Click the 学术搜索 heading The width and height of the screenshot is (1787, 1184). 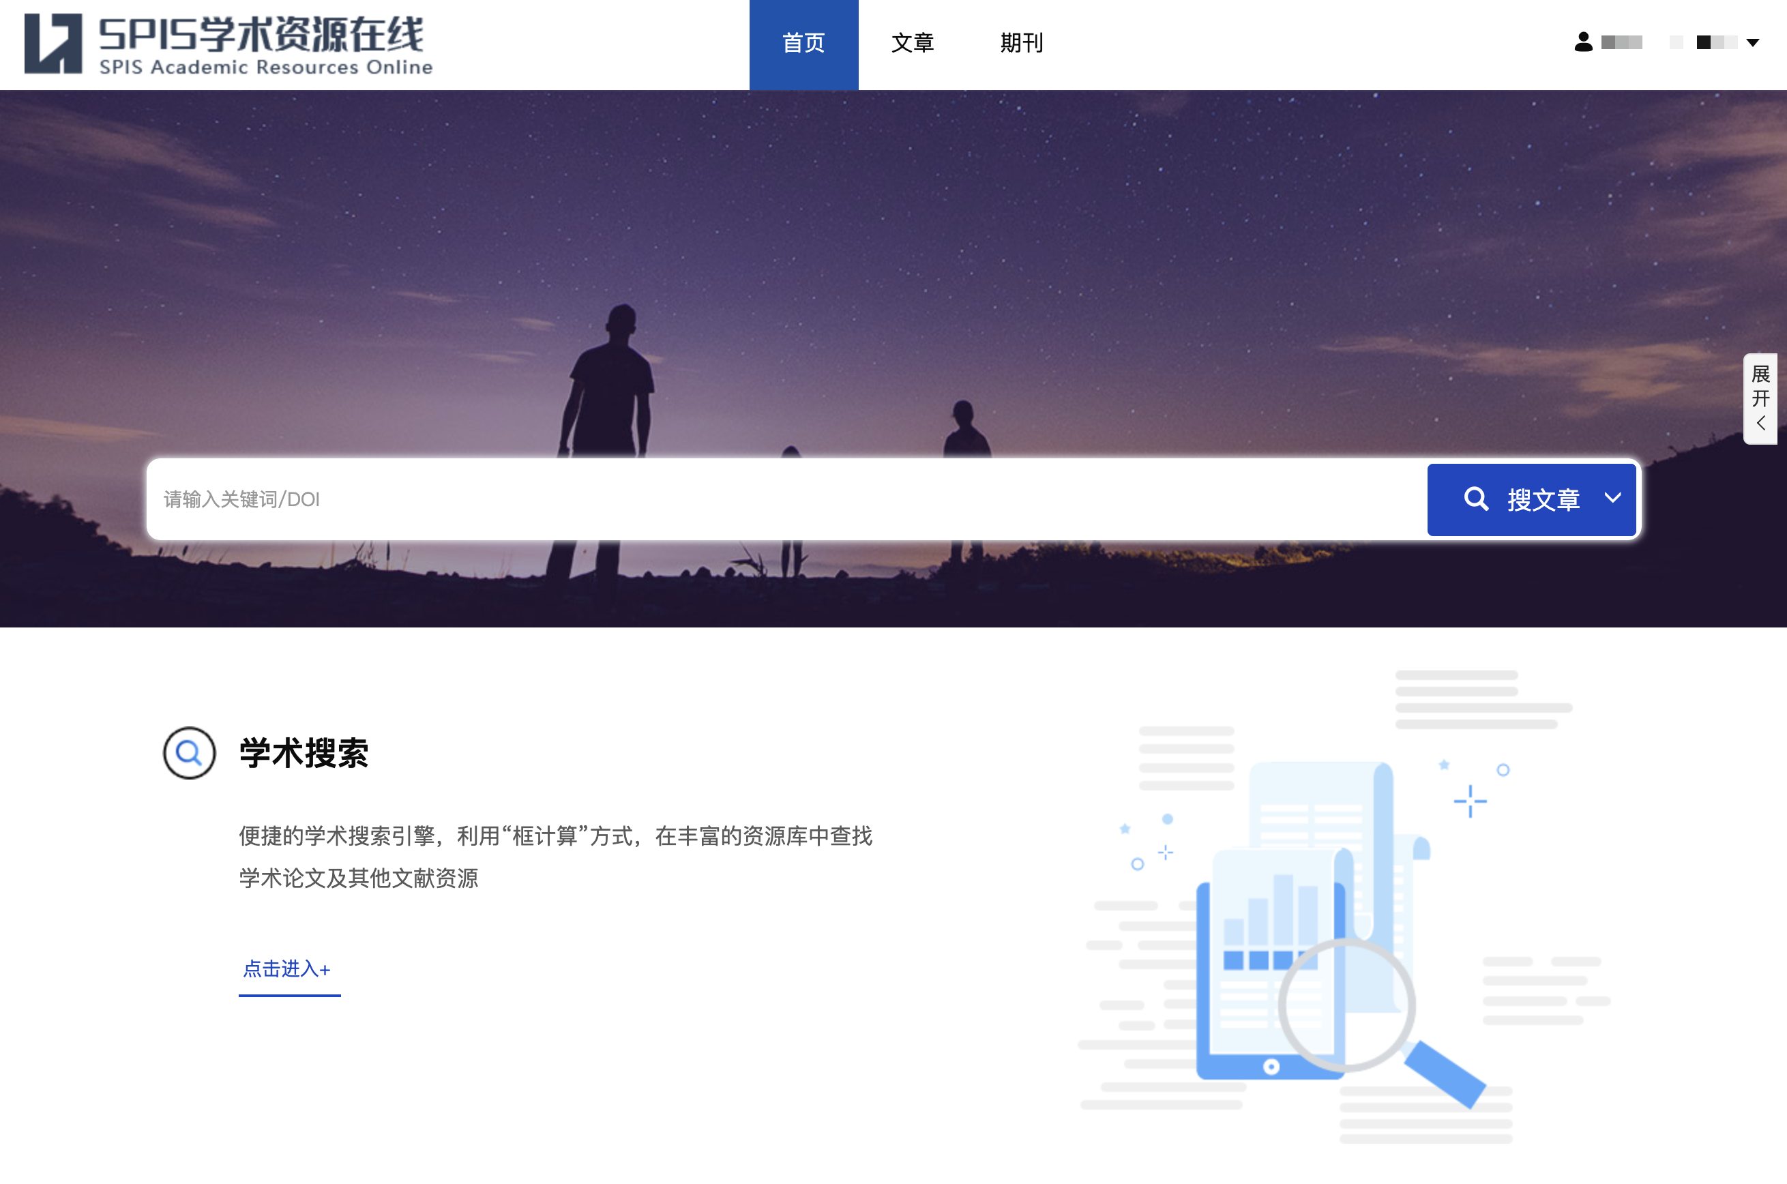point(304,753)
